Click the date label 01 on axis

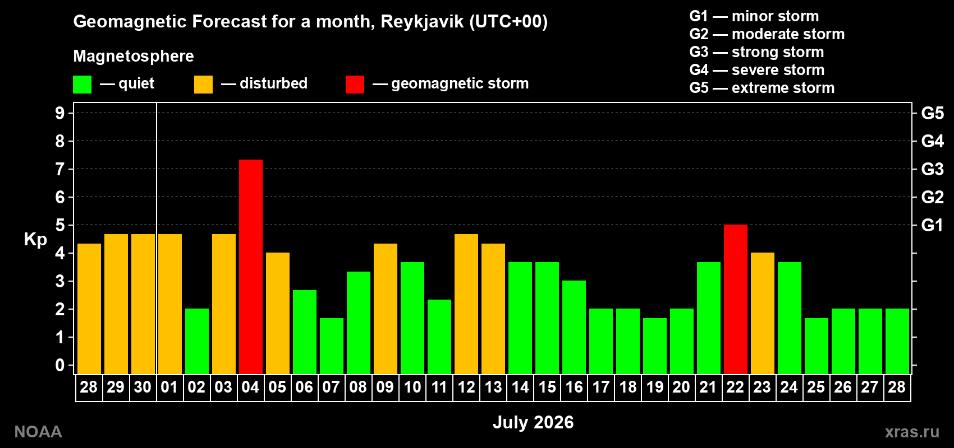pyautogui.click(x=169, y=387)
